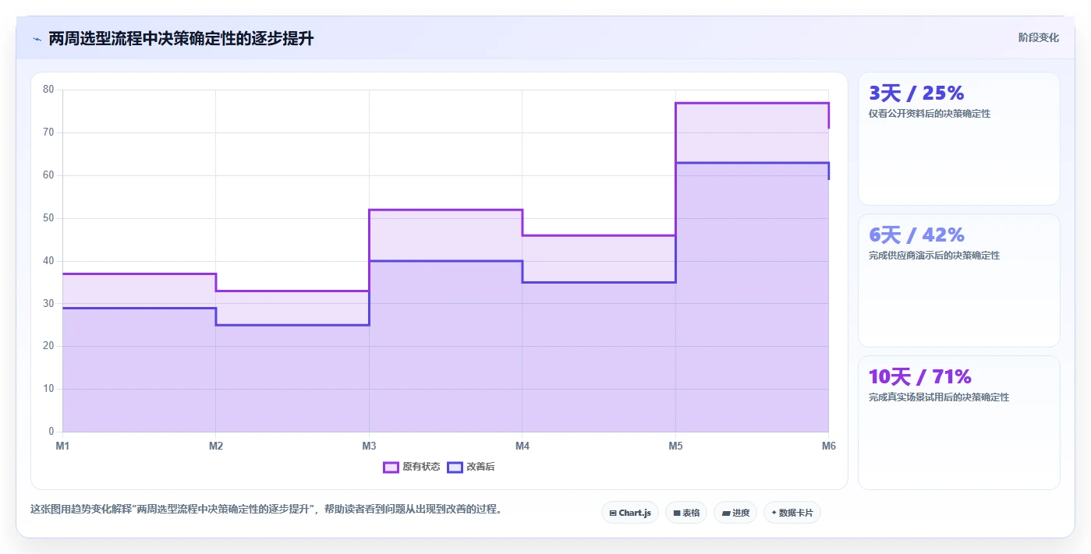Select the Chart.js tag chip
Screen dimensions: 1091x554
click(630, 513)
